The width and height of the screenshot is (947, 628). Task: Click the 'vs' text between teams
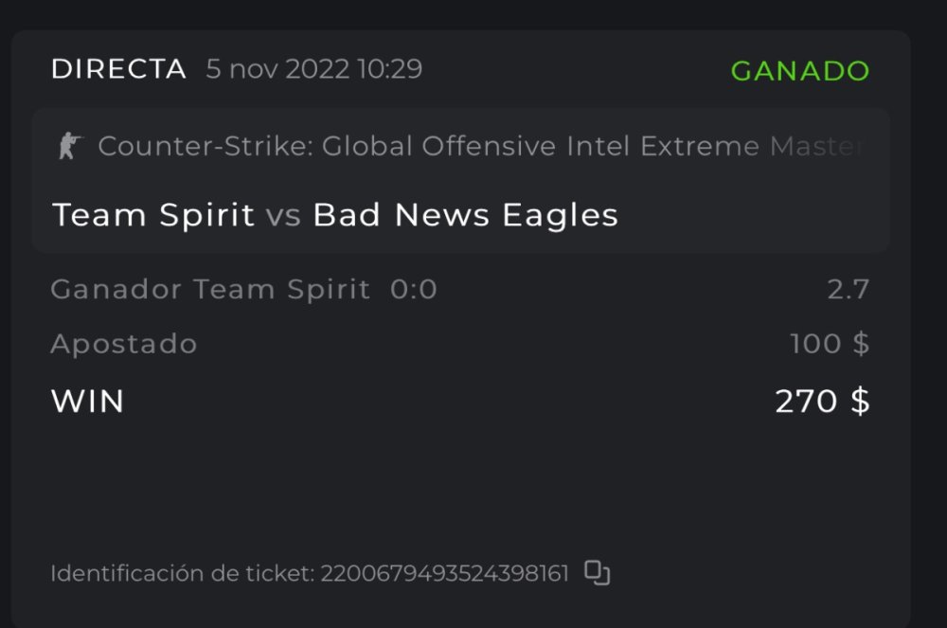click(283, 216)
